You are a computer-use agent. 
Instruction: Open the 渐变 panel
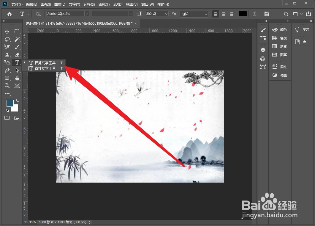coord(280,46)
